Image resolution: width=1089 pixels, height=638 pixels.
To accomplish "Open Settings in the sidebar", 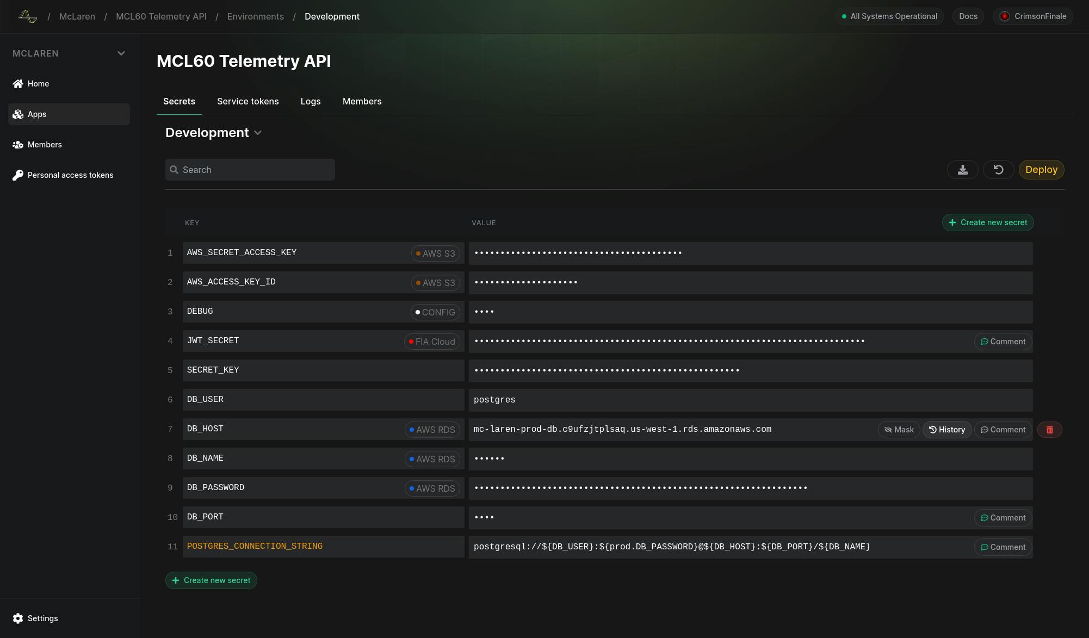I will (69, 618).
